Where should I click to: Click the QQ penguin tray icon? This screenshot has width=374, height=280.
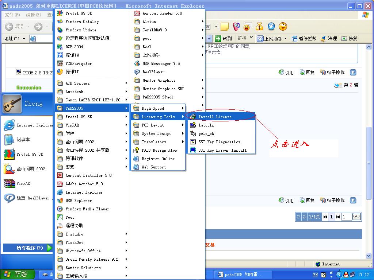point(346,275)
